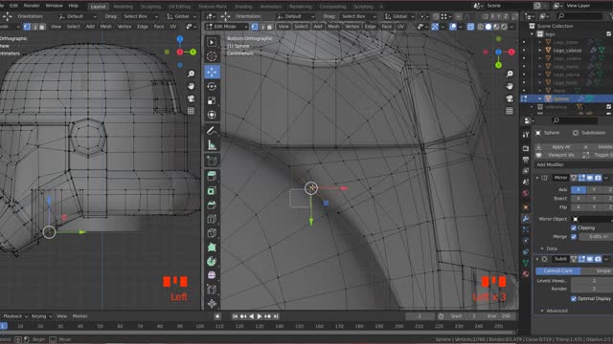Activate the Annotate tool
613x344 pixels.
pos(212,130)
